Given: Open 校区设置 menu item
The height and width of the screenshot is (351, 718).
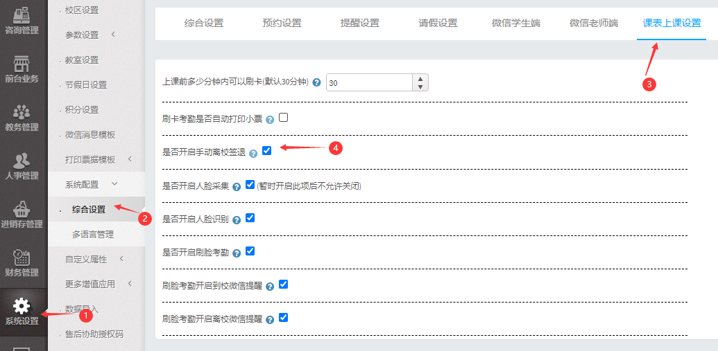Looking at the screenshot, I should pos(82,10).
